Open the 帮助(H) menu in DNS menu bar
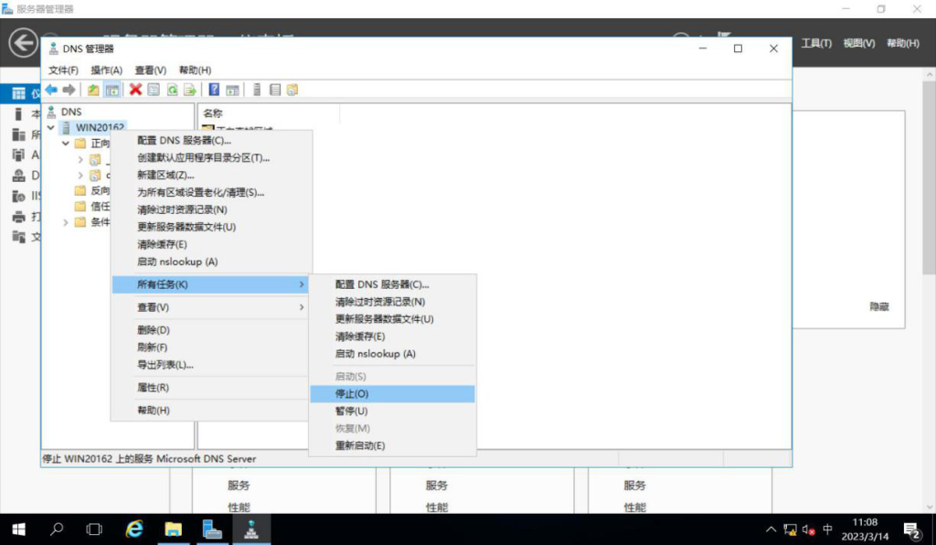 [195, 69]
